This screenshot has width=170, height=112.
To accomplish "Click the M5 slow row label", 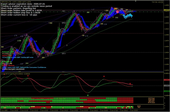I will click(152, 101).
